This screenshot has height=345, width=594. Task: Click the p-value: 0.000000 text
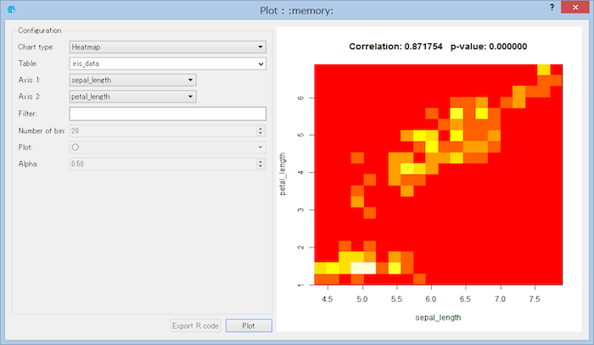click(489, 47)
